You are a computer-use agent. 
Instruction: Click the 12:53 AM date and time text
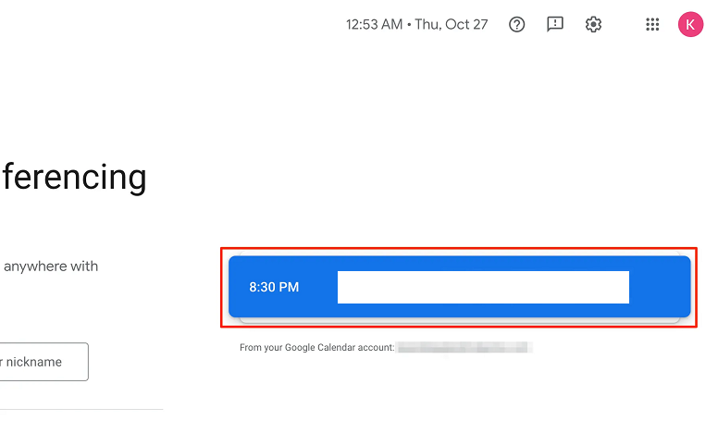click(x=416, y=24)
